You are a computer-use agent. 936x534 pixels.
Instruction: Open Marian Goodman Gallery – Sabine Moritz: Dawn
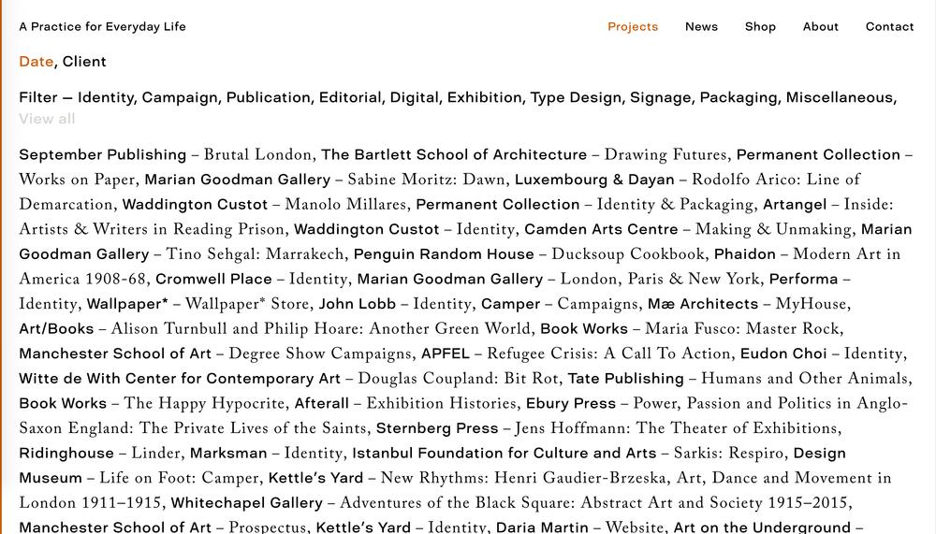pyautogui.click(x=325, y=180)
